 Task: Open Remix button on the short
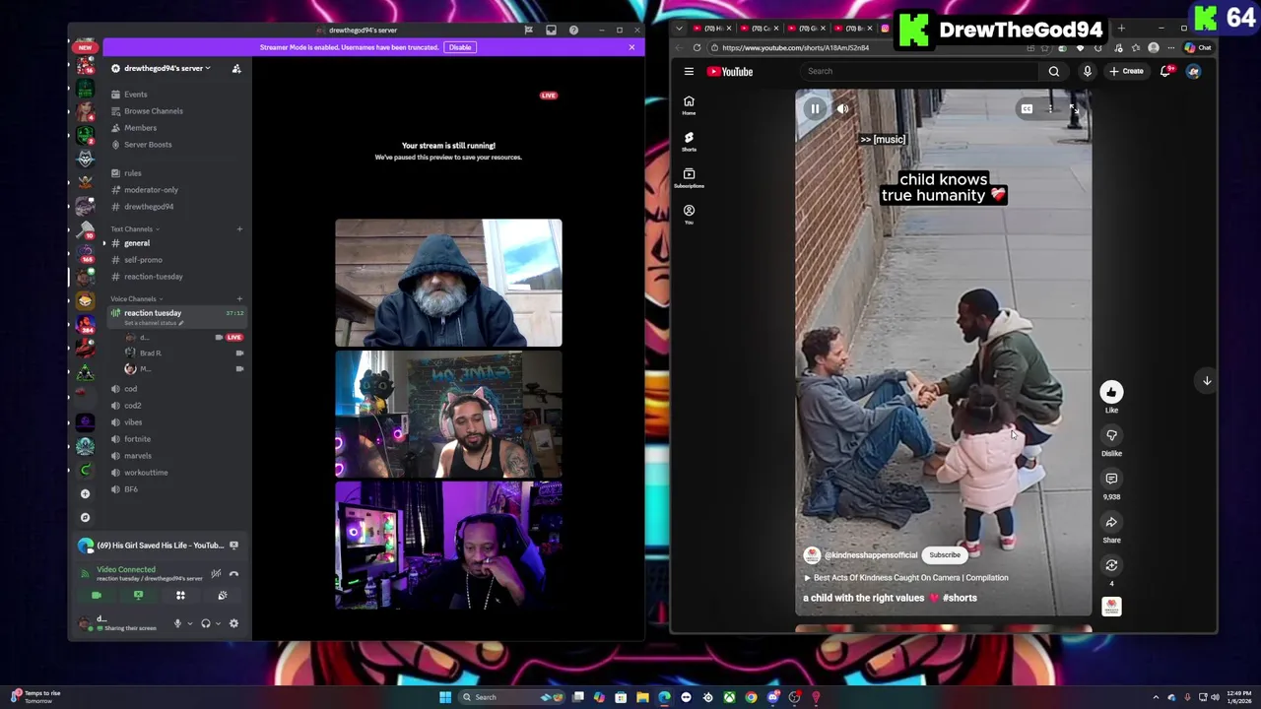(x=1111, y=565)
